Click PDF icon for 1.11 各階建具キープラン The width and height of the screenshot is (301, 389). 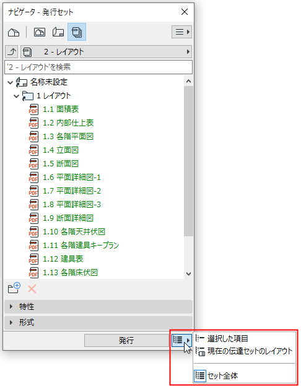click(33, 246)
